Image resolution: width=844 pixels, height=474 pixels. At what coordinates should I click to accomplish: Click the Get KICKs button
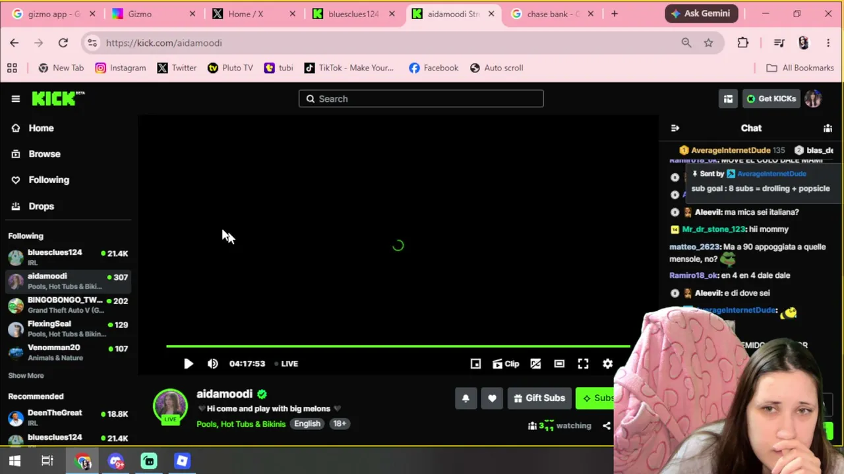[770, 99]
